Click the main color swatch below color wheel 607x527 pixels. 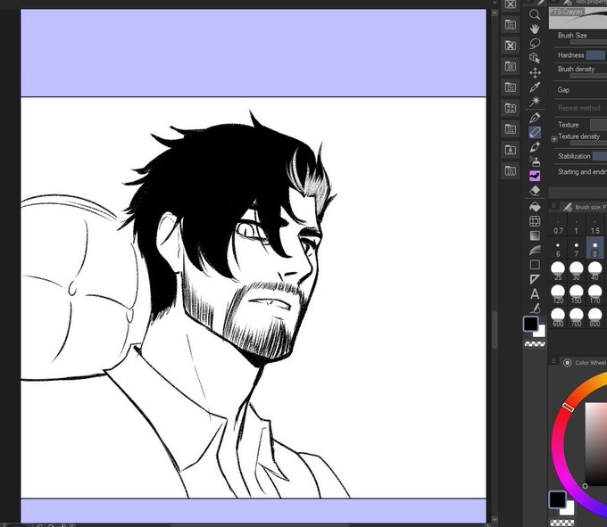pos(557,499)
